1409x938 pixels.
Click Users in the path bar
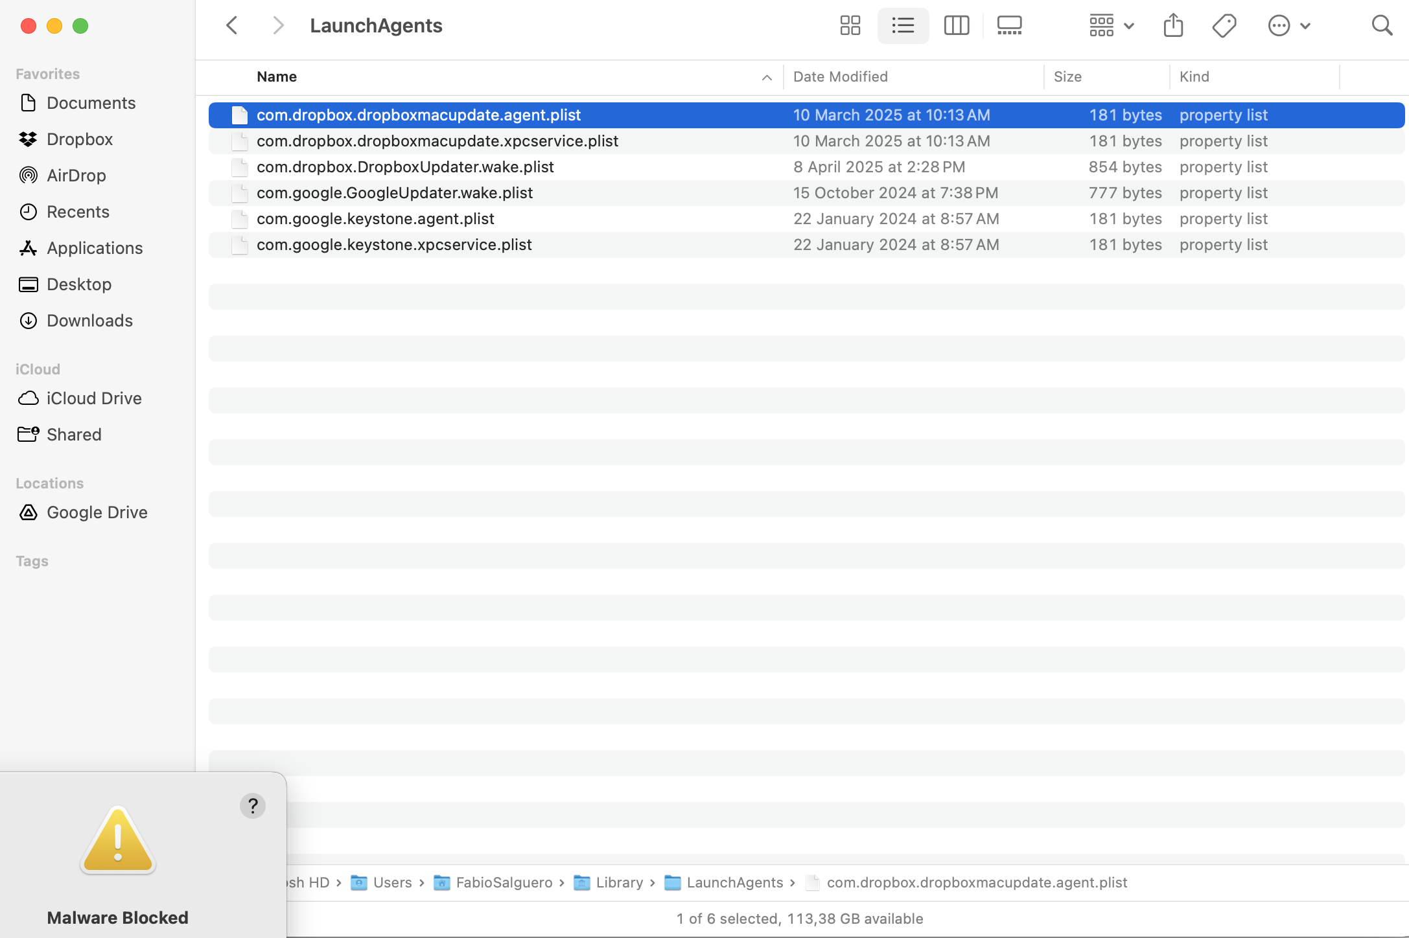tap(391, 882)
